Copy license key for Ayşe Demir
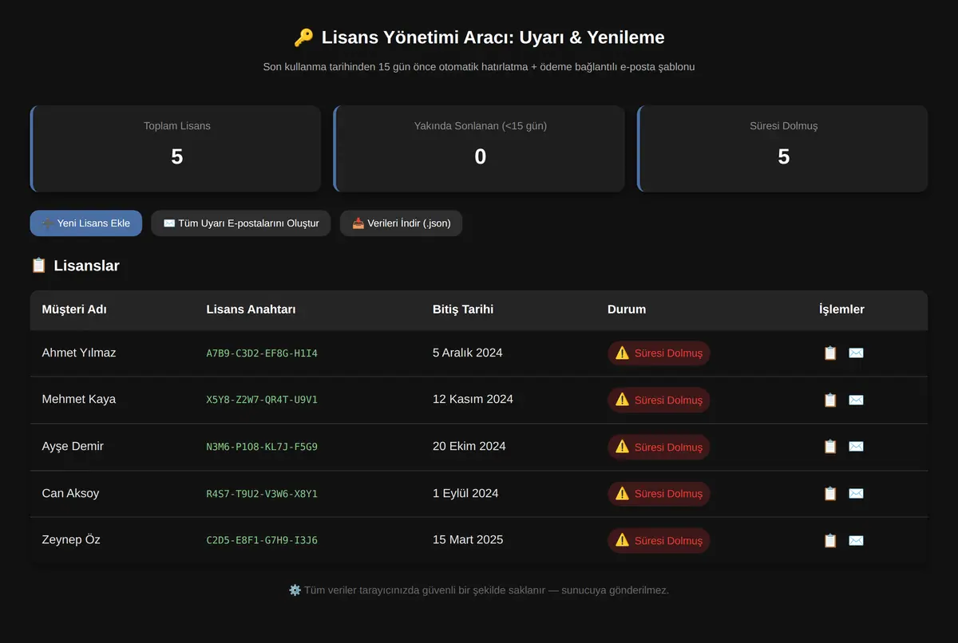The height and width of the screenshot is (643, 958). pyautogui.click(x=830, y=447)
